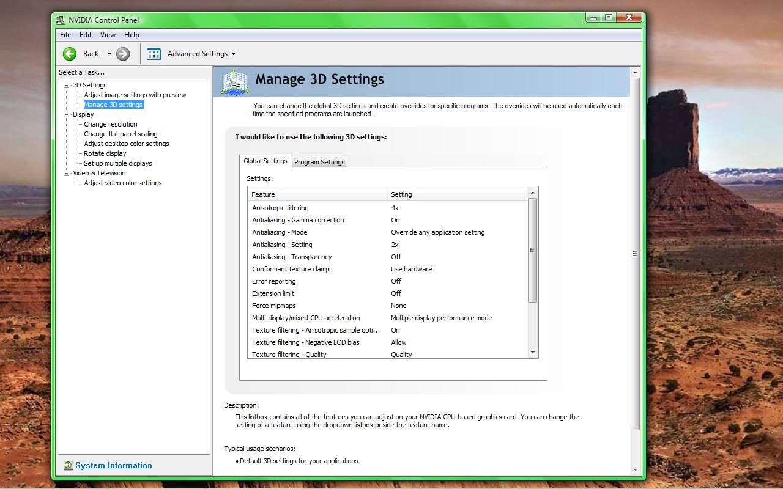
Task: Click settings list scroll up arrow
Action: click(x=533, y=193)
